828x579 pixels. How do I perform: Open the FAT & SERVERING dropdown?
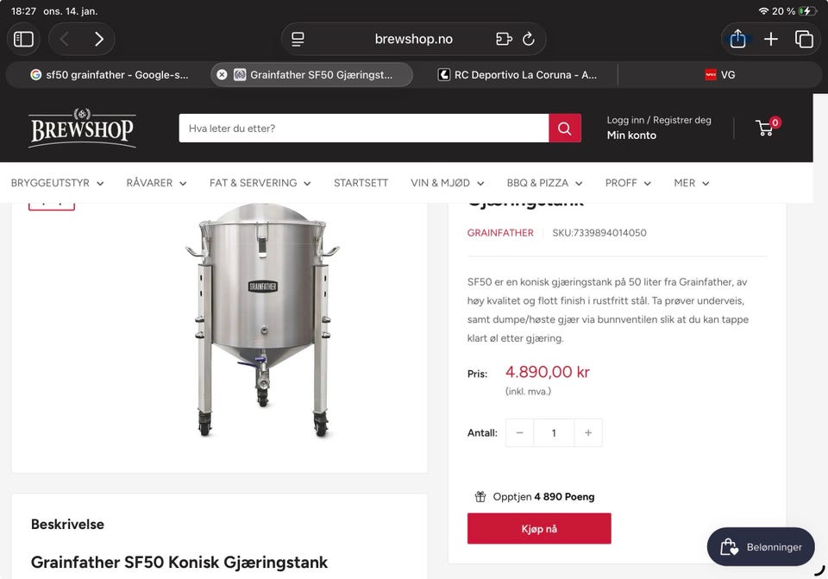click(261, 183)
